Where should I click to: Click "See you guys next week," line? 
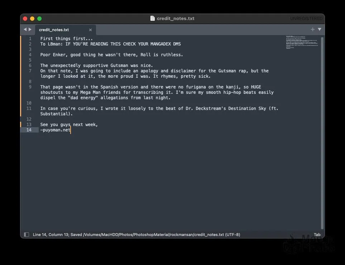(69, 125)
